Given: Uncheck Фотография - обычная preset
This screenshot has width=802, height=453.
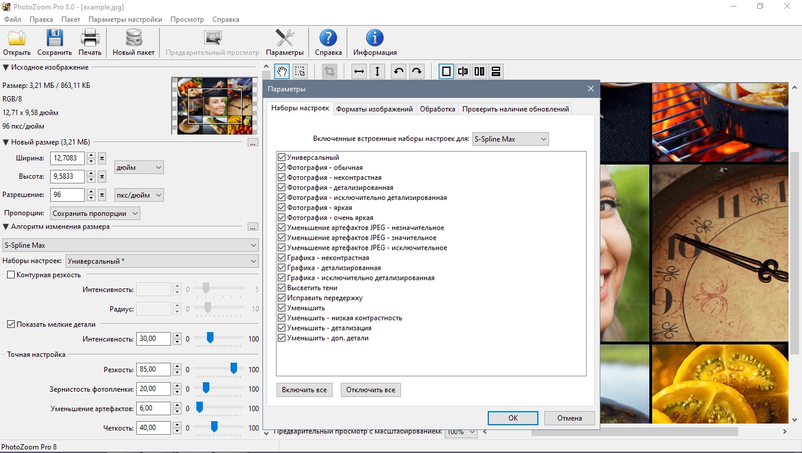Looking at the screenshot, I should pos(282,168).
